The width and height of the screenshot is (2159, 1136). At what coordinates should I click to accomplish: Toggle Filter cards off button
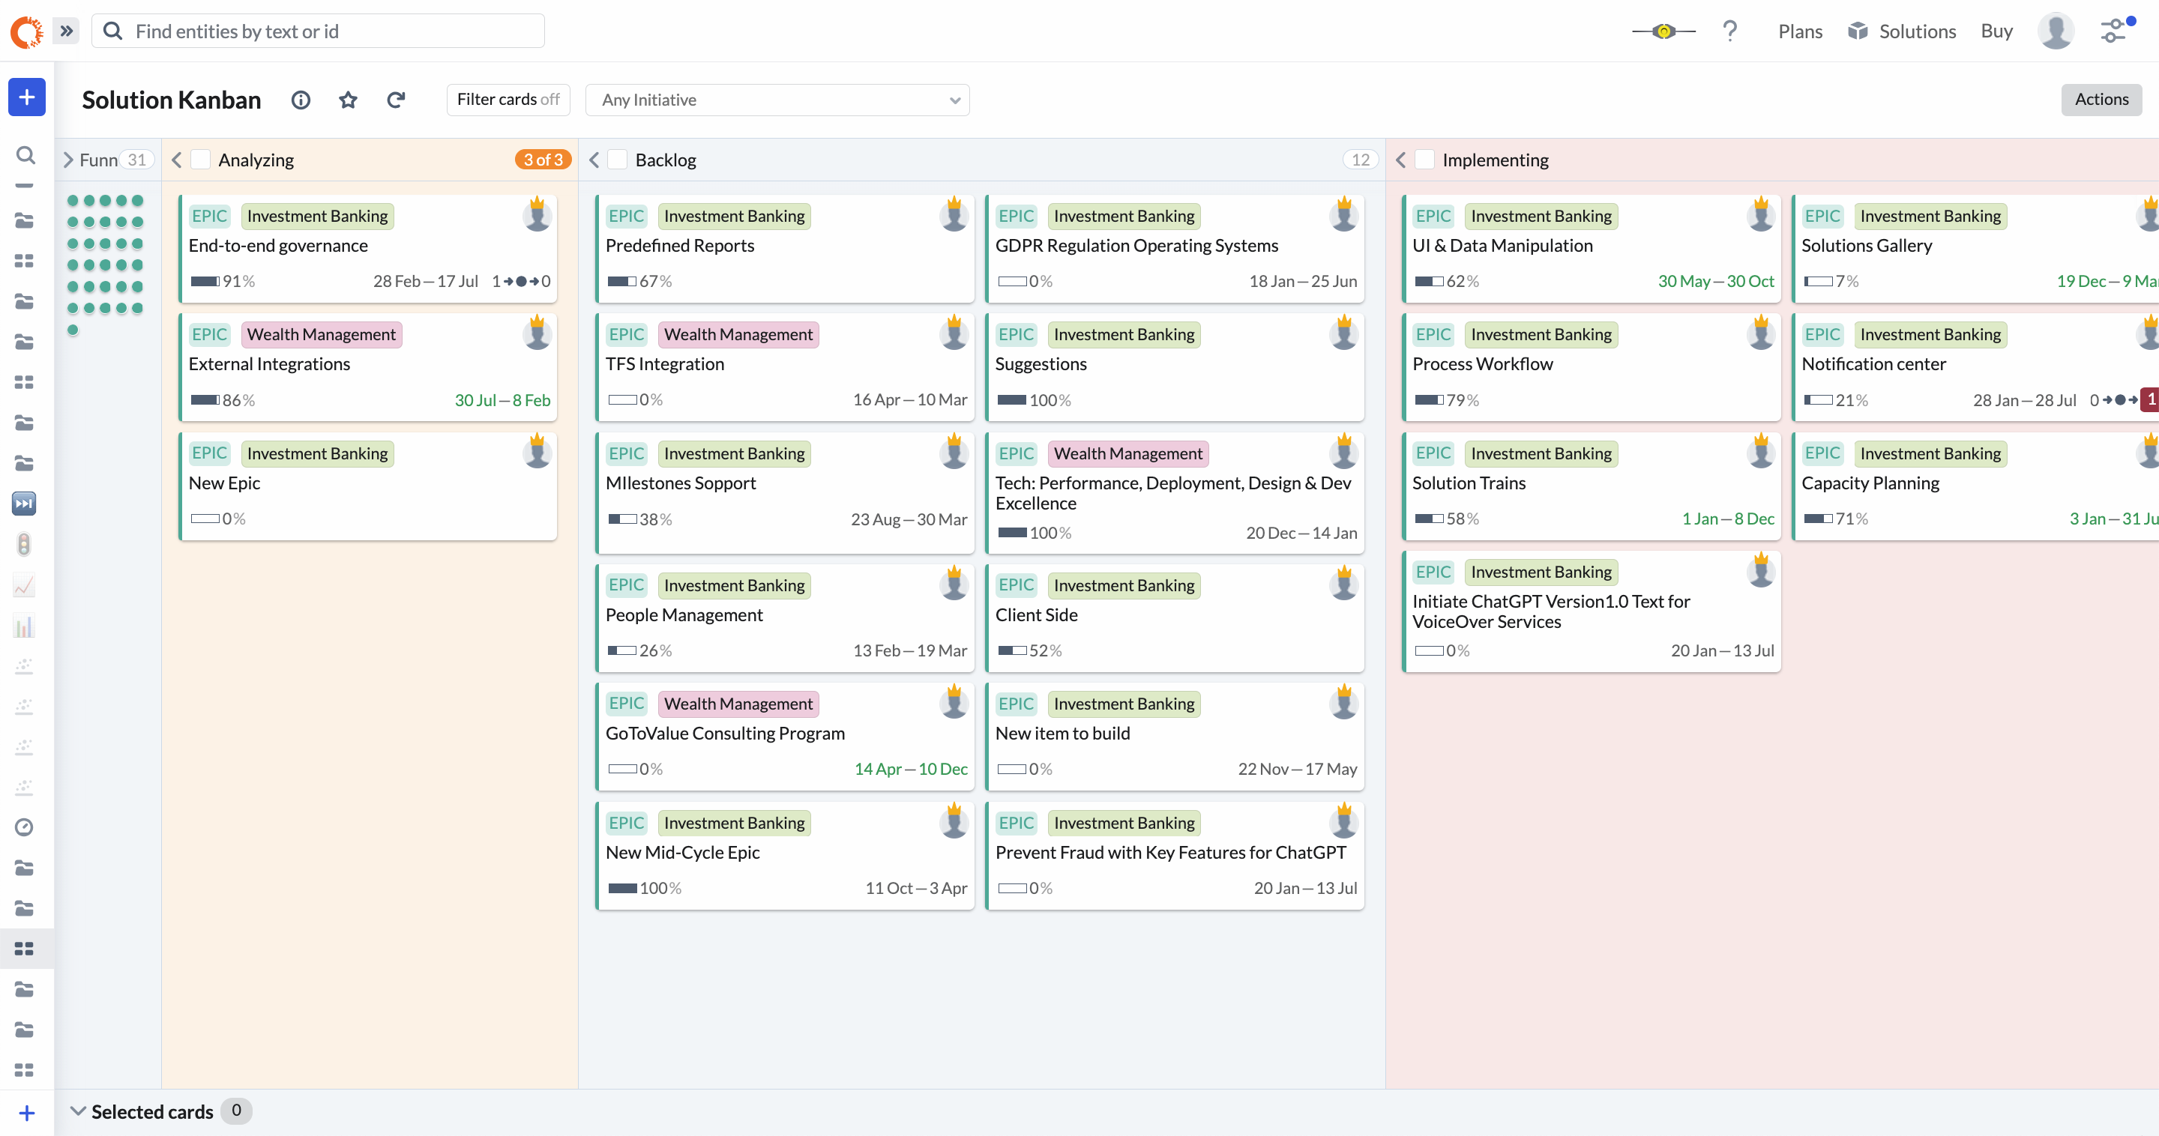508,100
